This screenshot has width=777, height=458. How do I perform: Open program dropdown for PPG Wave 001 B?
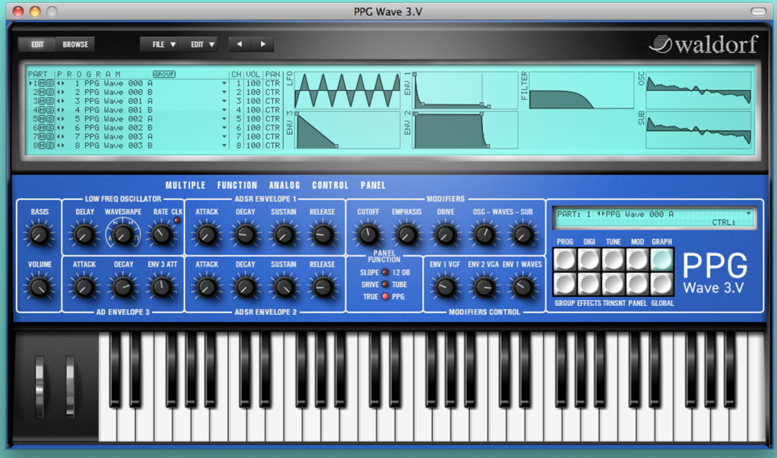pos(225,110)
